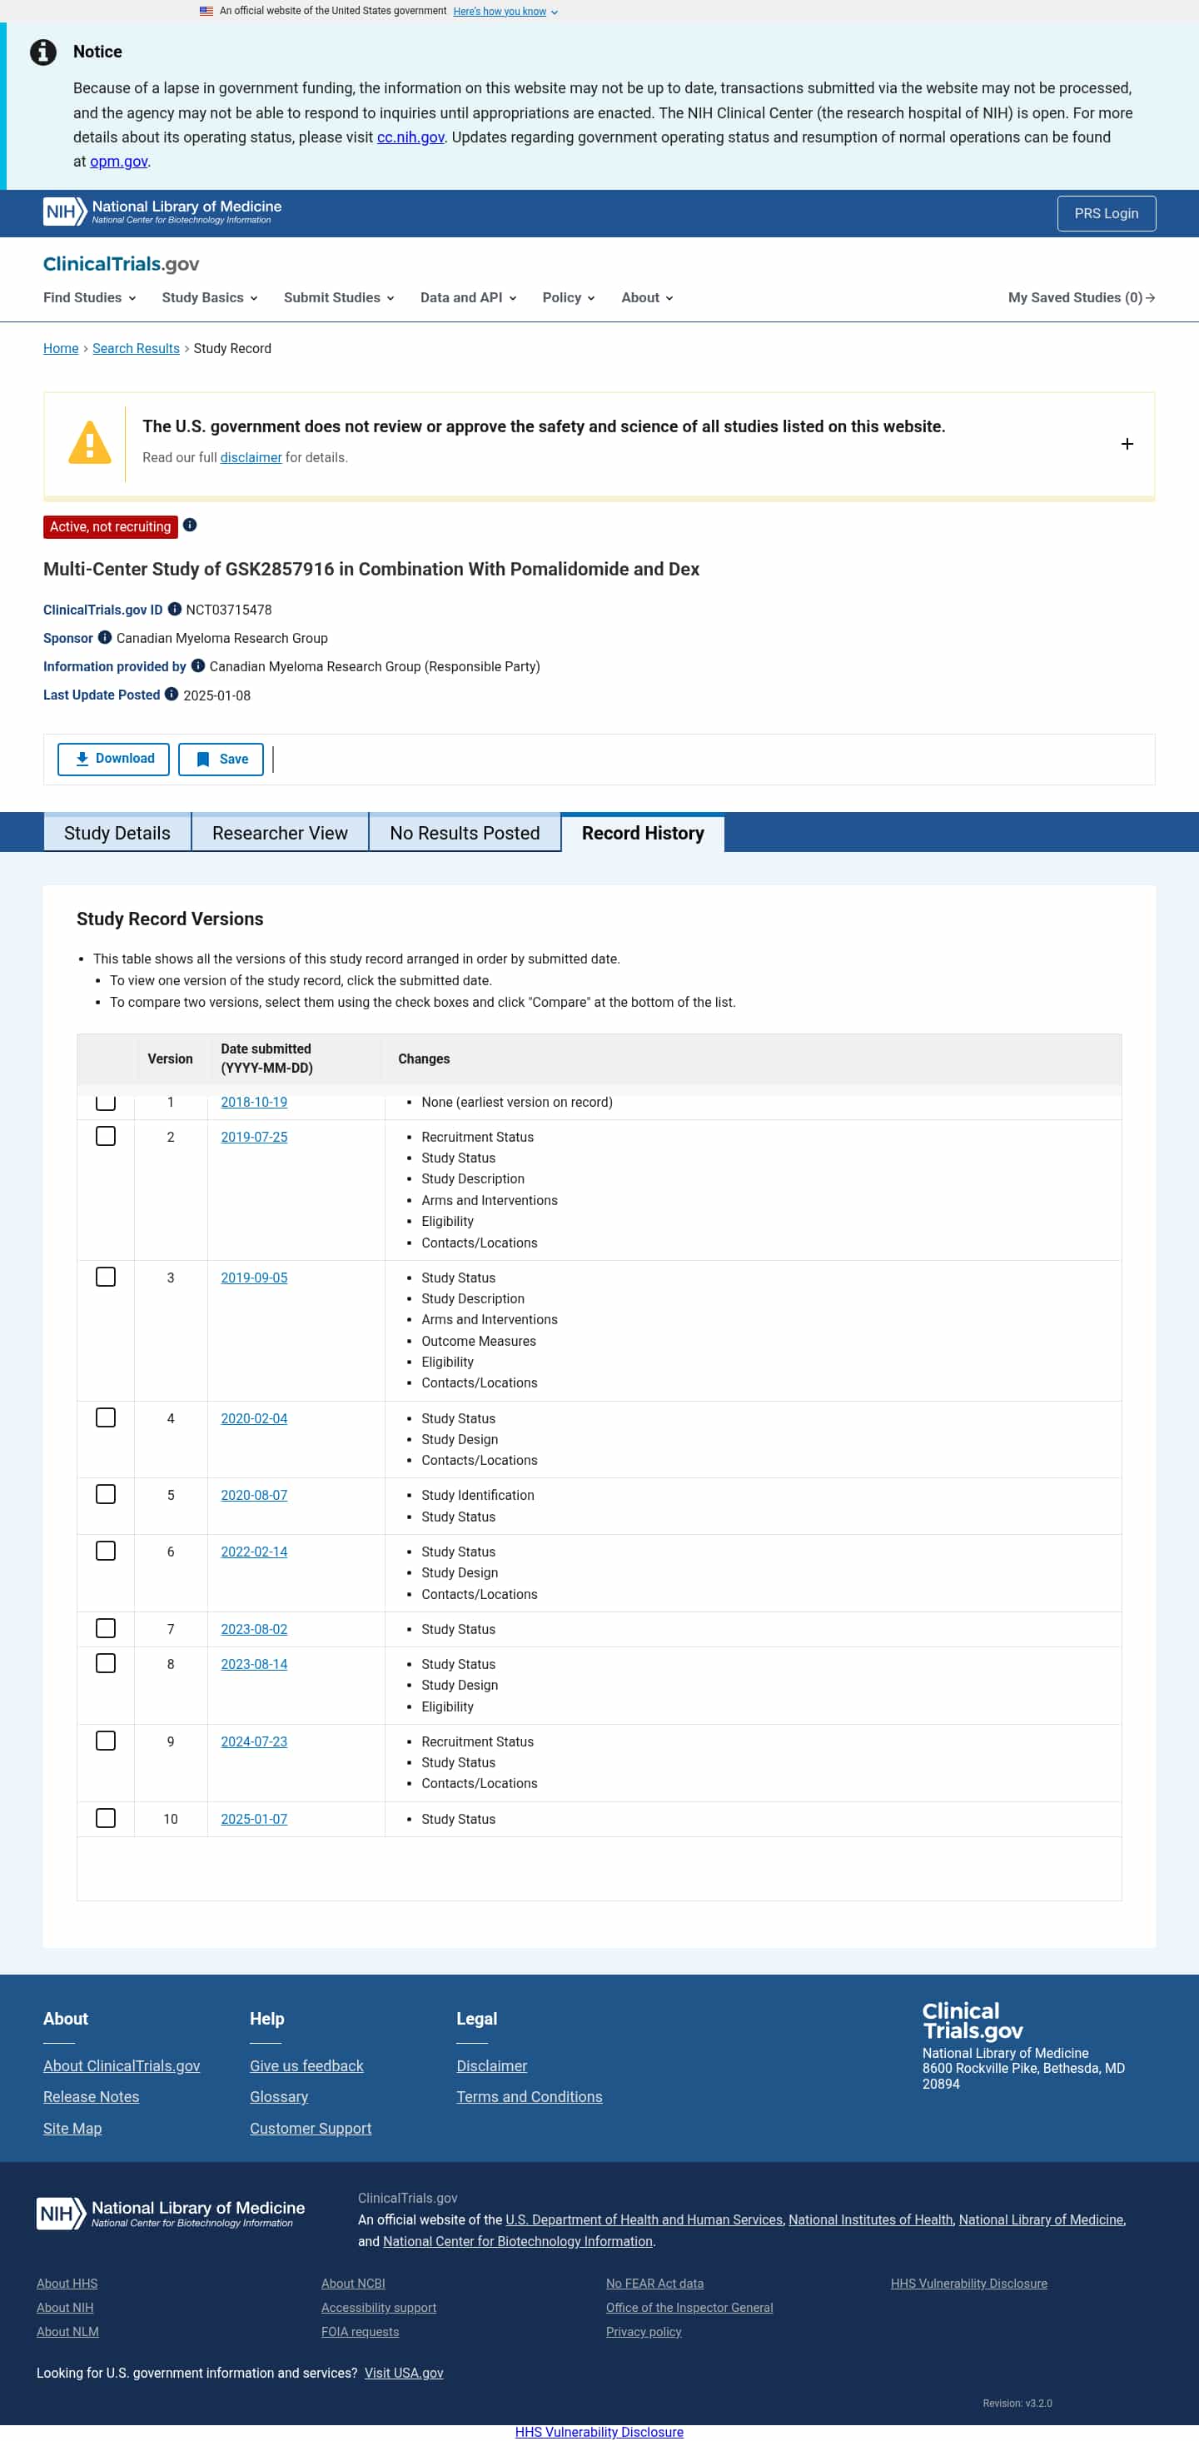1199x2441 pixels.
Task: Switch to the Study Details tab
Action: [x=117, y=833]
